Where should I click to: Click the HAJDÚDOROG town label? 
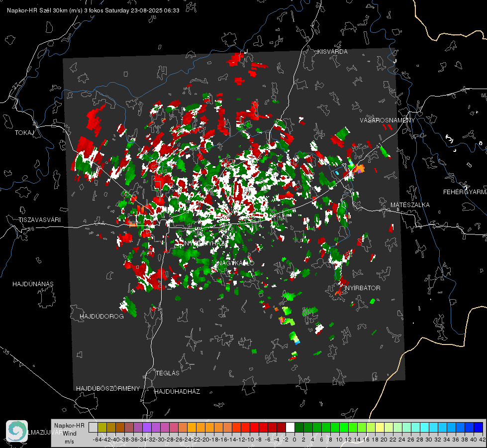click(101, 316)
